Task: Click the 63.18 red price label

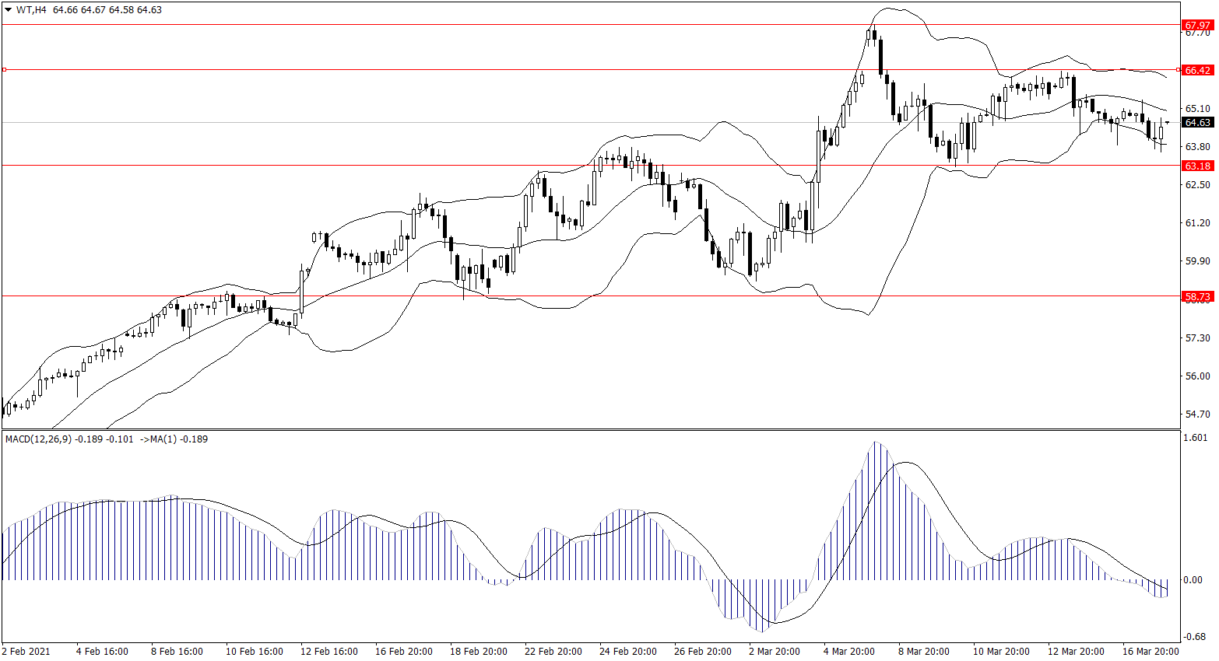Action: (1197, 166)
